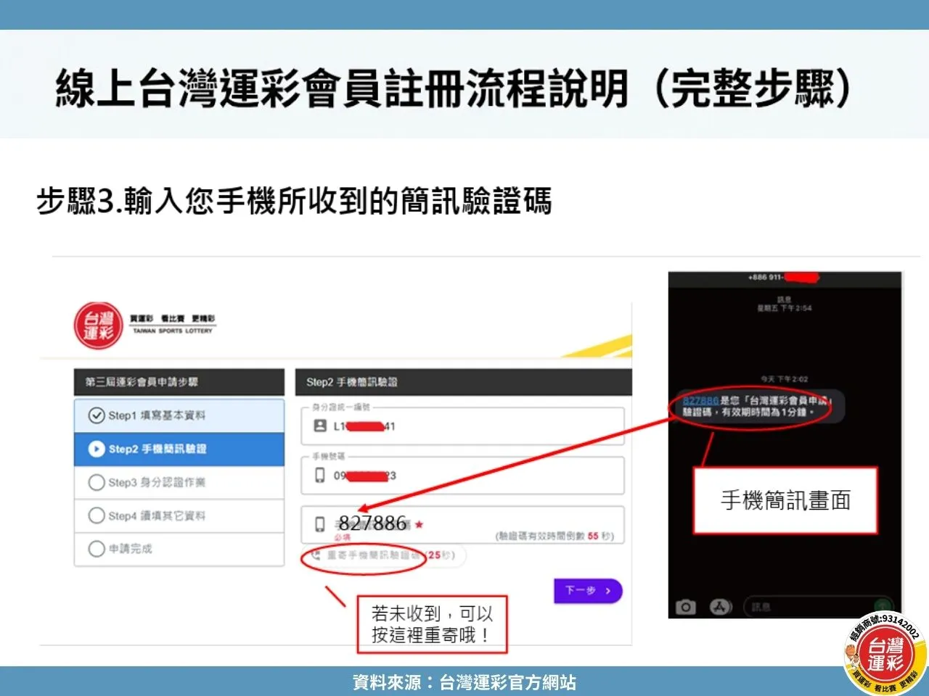
Task: Tap the +886 911 sender number on the phone
Action: (782, 277)
